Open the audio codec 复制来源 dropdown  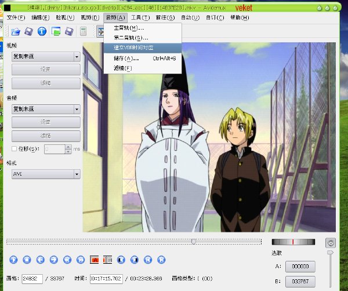coord(46,110)
